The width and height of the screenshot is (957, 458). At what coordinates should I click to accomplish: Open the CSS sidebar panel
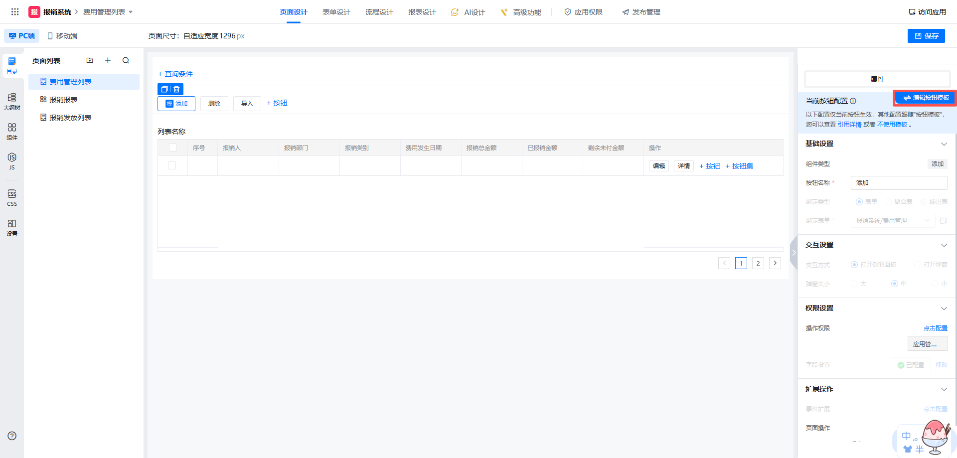click(x=12, y=197)
